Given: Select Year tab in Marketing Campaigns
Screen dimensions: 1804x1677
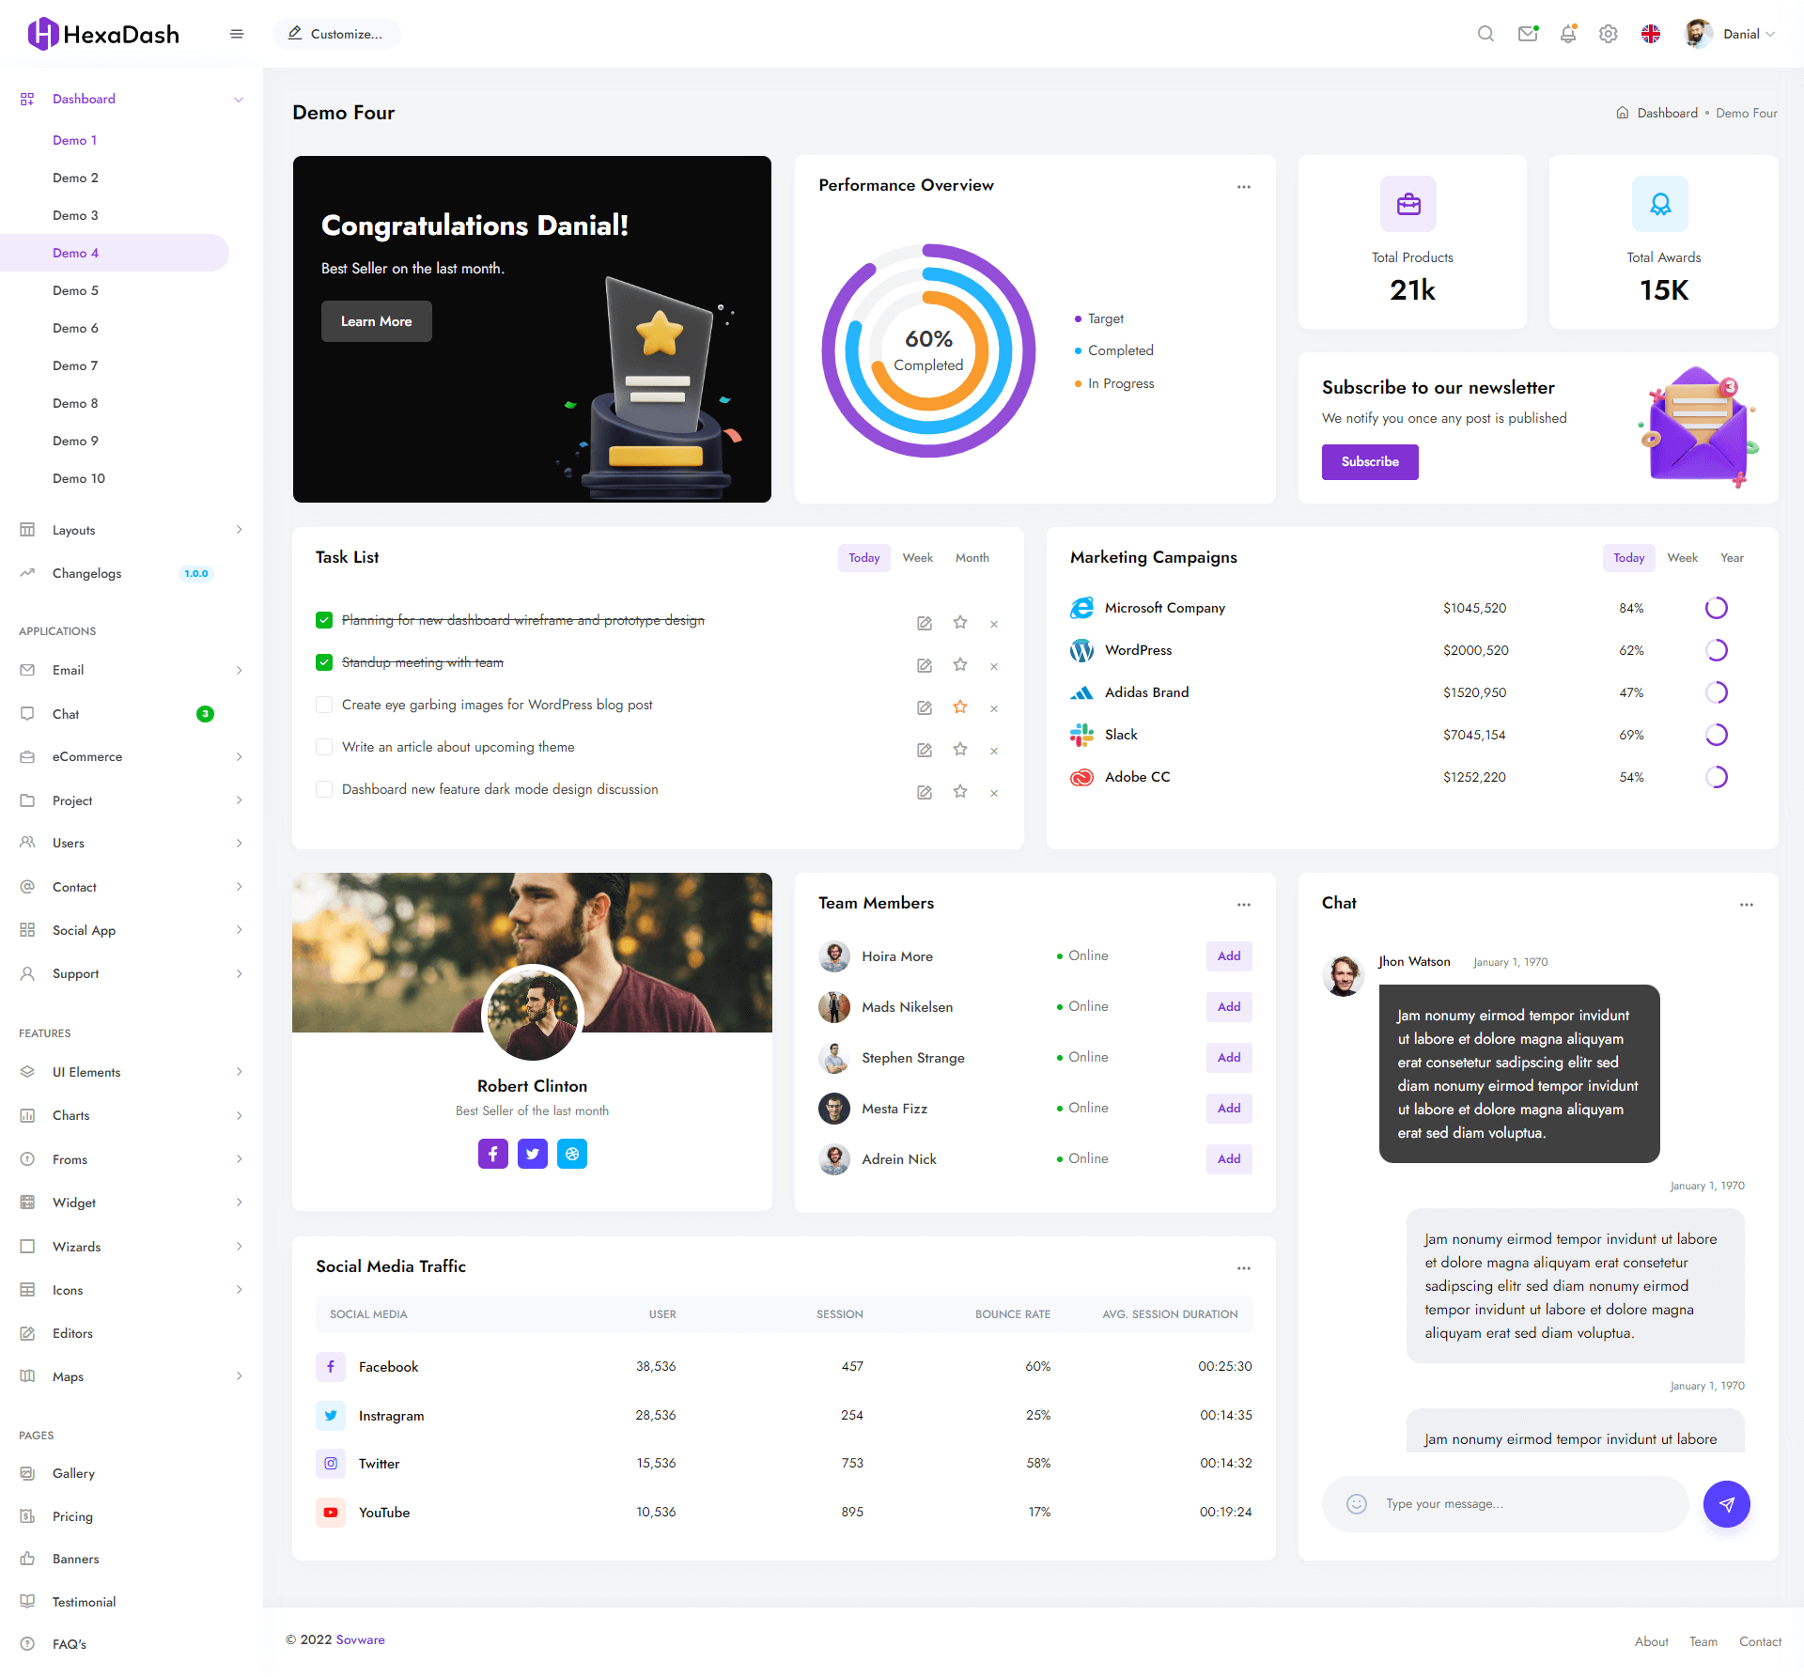Looking at the screenshot, I should (x=1732, y=558).
